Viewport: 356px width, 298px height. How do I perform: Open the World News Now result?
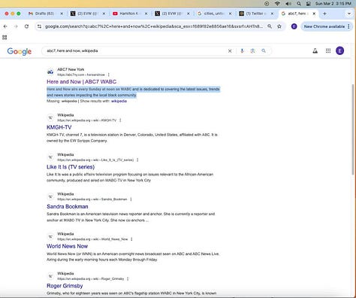[x=67, y=246]
